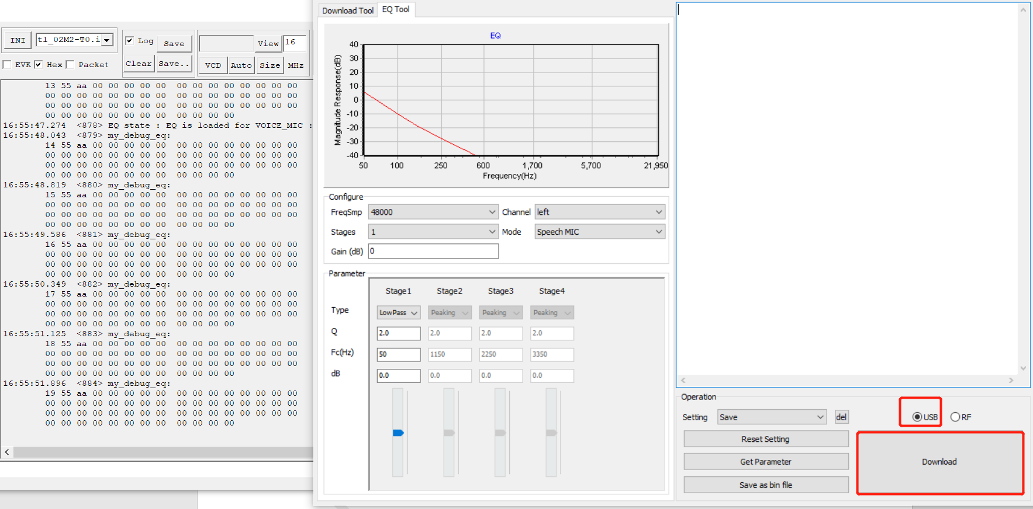Click the Stage1 dB slider handle
Screen dimensions: 1033x509
[398, 433]
